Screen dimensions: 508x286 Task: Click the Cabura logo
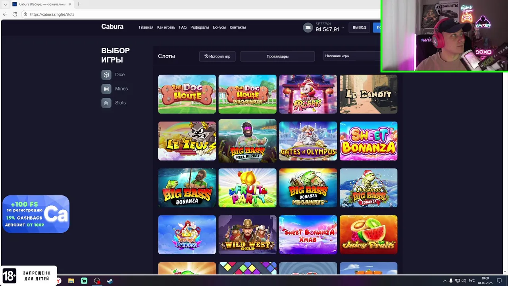coord(112,27)
